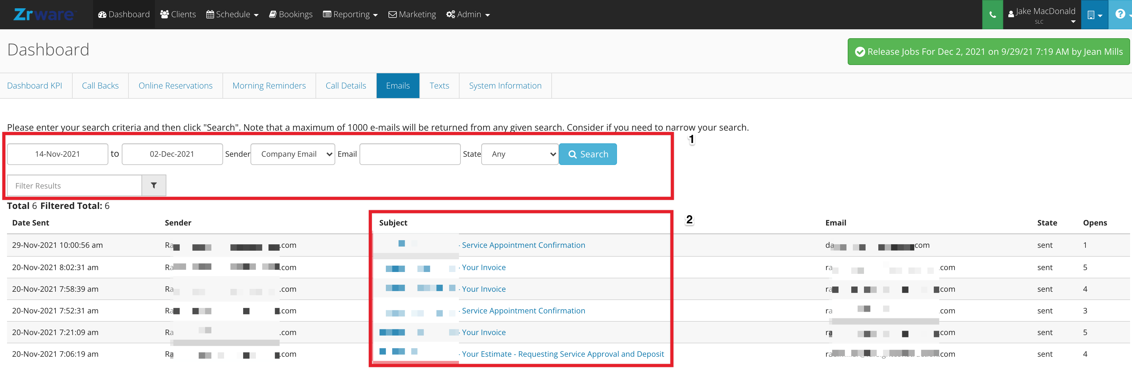This screenshot has width=1132, height=372.
Task: Open the Bookings page
Action: 291,15
